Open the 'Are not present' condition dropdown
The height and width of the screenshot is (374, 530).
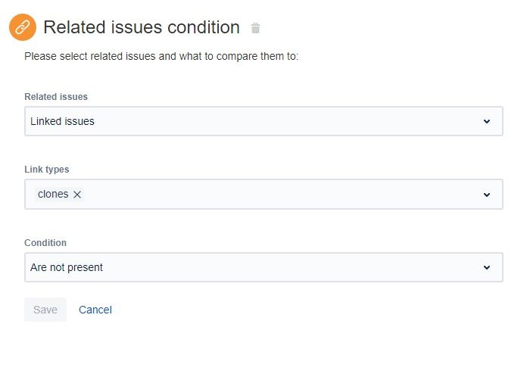point(263,267)
